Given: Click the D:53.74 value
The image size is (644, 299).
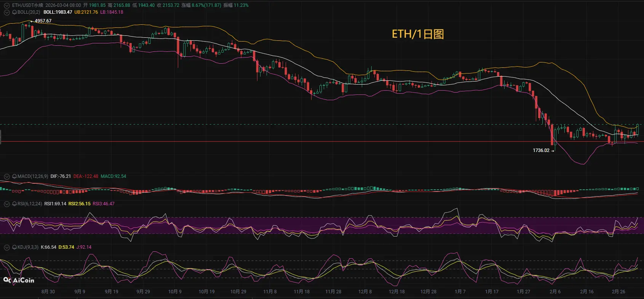Looking at the screenshot, I should 66,247.
